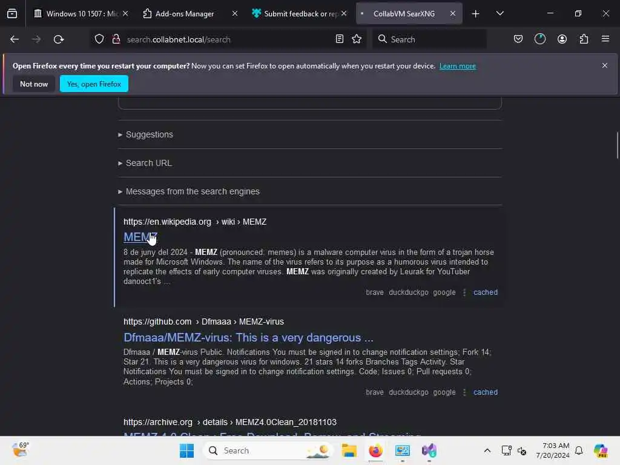Click the Firefox toolbar Search box
This screenshot has width=620, height=465.
point(429,39)
